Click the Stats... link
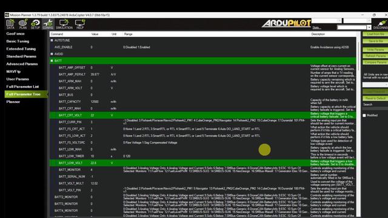The height and width of the screenshot is (218, 388). coord(316,27)
